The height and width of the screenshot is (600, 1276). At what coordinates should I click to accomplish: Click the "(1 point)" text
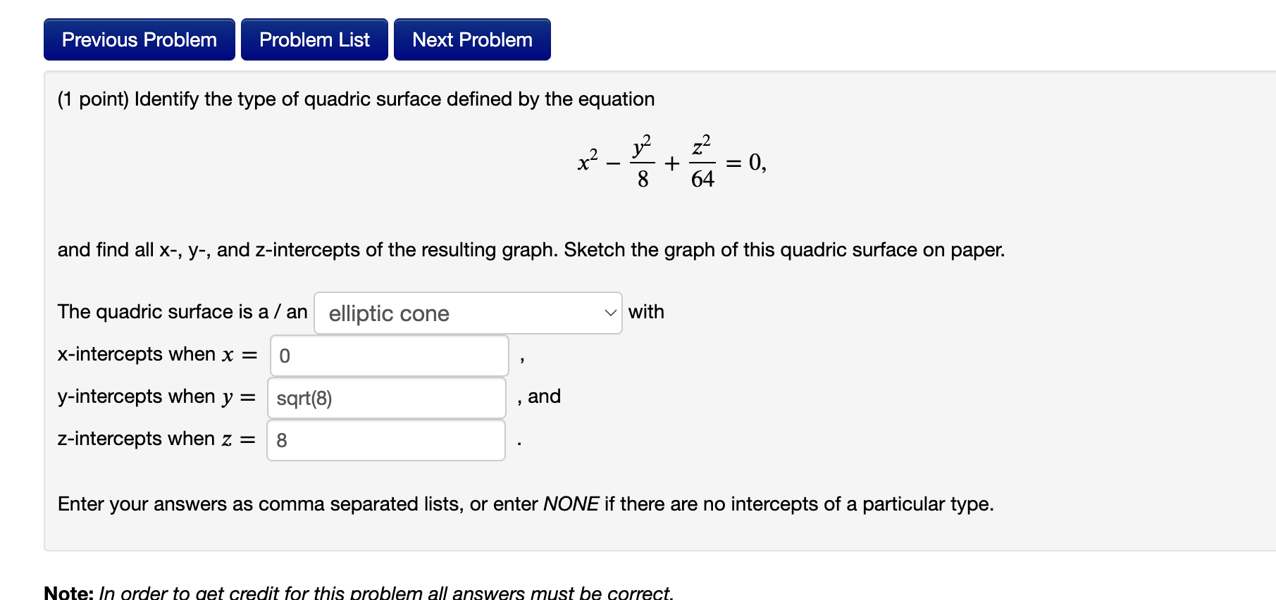[x=93, y=99]
